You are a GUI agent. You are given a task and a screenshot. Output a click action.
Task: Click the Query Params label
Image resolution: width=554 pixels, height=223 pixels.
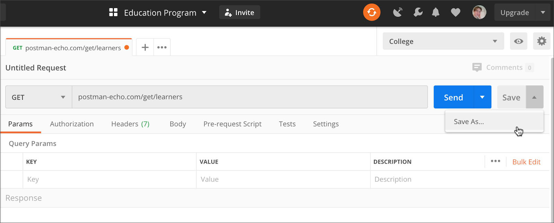pos(33,144)
